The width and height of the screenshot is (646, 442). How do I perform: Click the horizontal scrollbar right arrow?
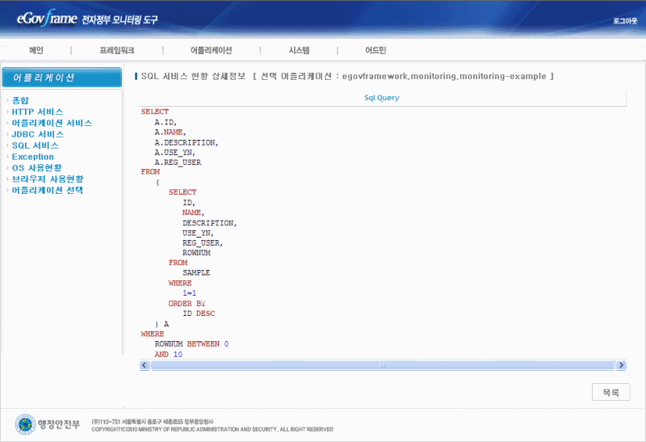622,365
